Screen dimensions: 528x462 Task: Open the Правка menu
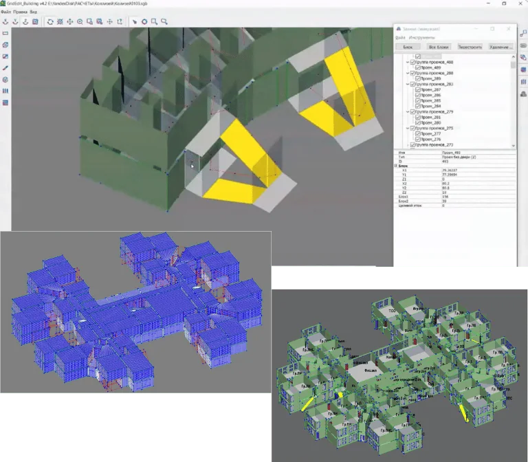click(x=20, y=12)
